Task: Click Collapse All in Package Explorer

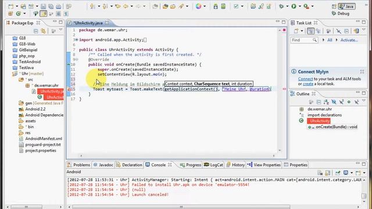Action: pyautogui.click(x=36, y=31)
